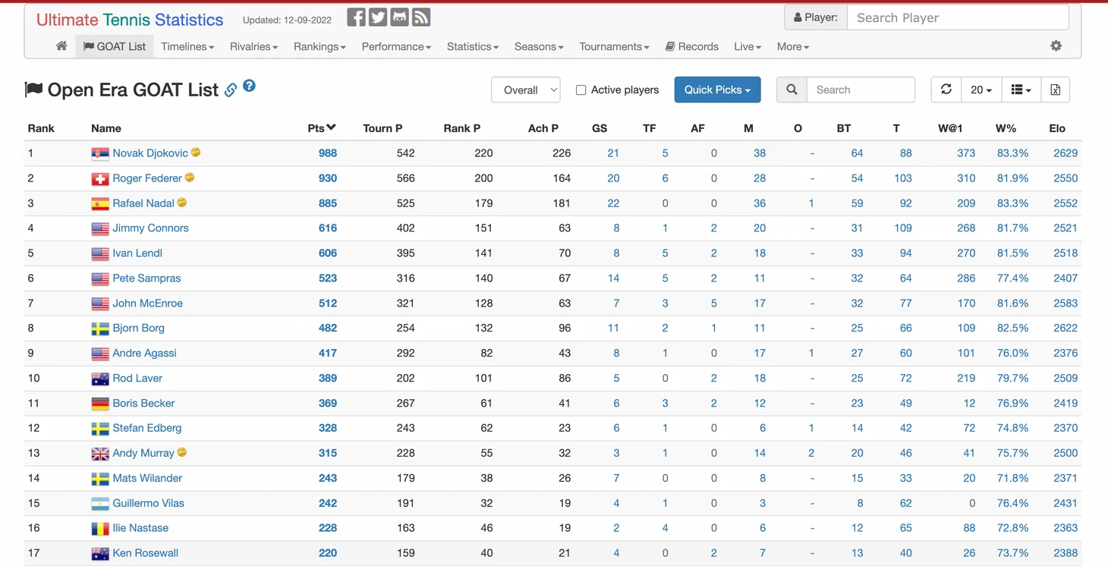The image size is (1108, 566).
Task: Focus the Search Player input field
Action: [x=958, y=17]
